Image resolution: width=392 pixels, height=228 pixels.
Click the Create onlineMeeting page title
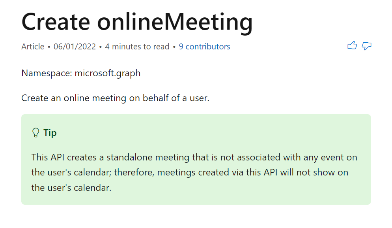(x=137, y=23)
